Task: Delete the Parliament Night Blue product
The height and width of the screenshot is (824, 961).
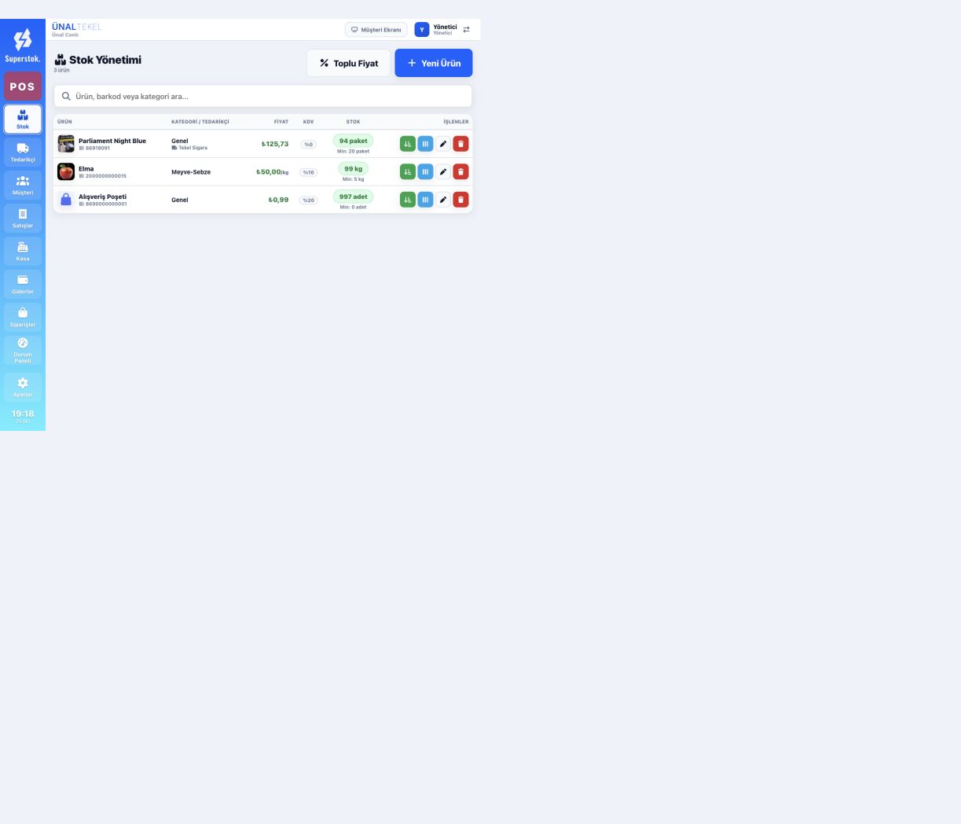Action: [x=460, y=144]
